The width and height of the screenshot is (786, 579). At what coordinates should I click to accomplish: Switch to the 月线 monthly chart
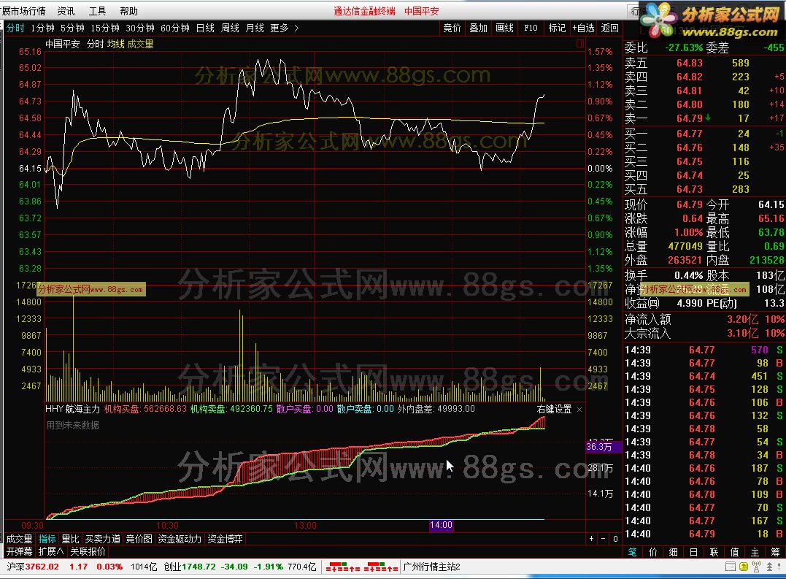[255, 28]
